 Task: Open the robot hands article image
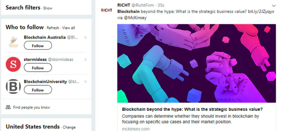[x=197, y=63]
